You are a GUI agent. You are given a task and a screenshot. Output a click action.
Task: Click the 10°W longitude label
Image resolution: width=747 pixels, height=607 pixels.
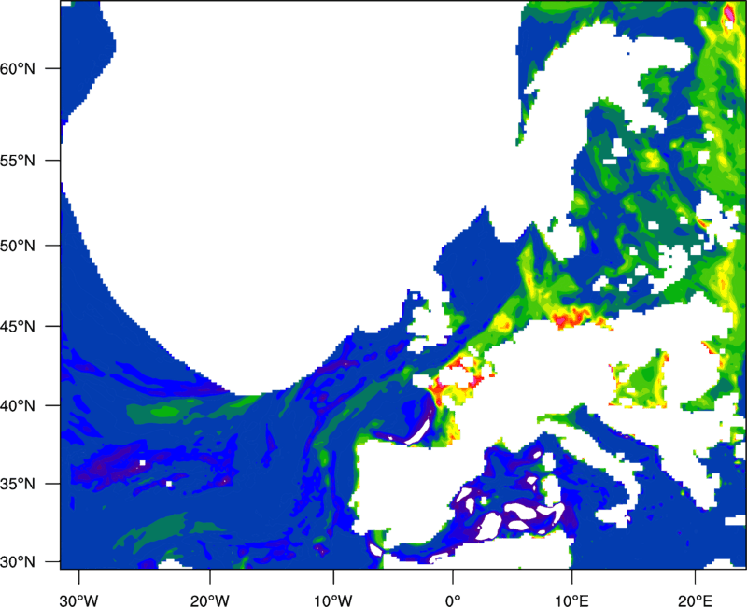[x=333, y=600]
